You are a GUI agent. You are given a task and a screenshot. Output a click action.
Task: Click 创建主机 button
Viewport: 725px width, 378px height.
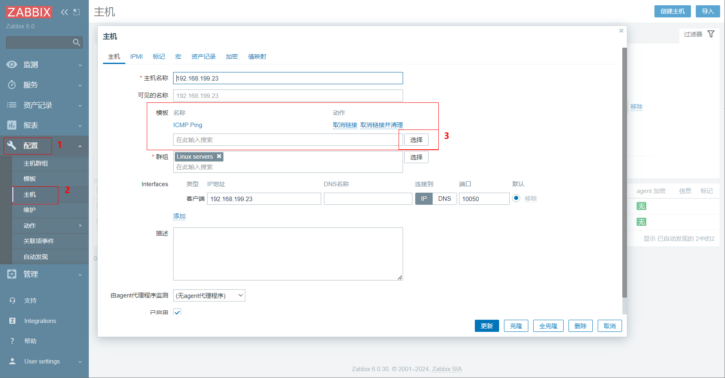coord(673,11)
